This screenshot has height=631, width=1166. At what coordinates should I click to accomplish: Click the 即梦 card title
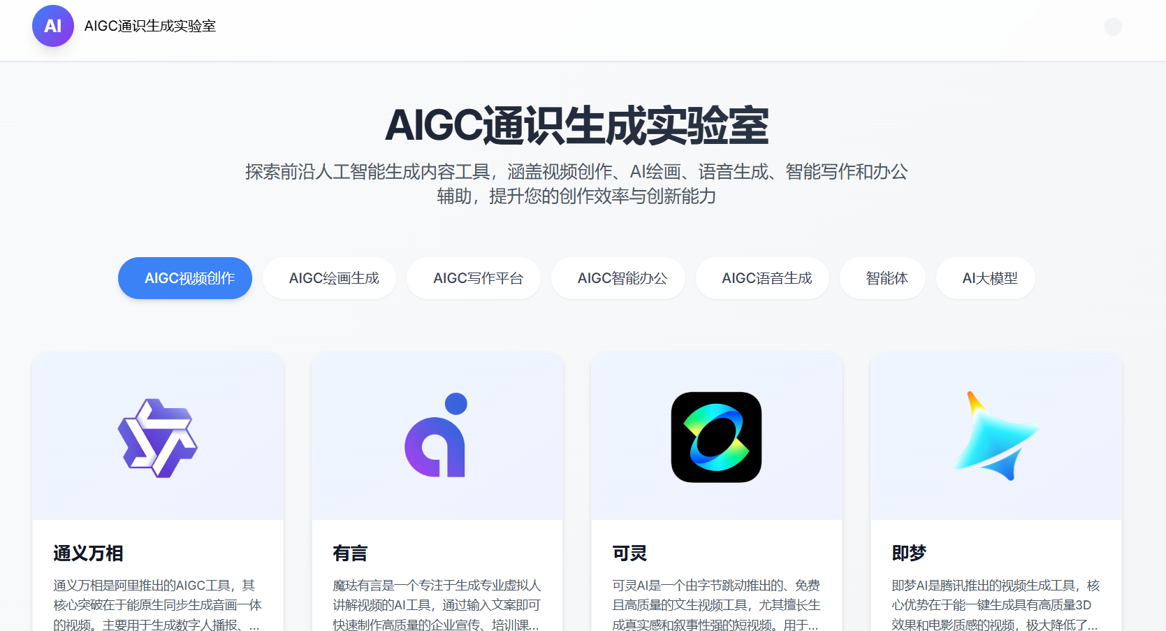click(909, 553)
